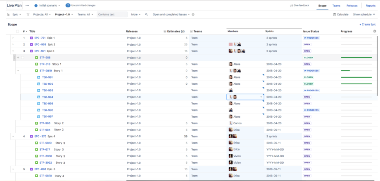Tick the checkbox on STP-955 row
The image size is (380, 181).
[23, 58]
